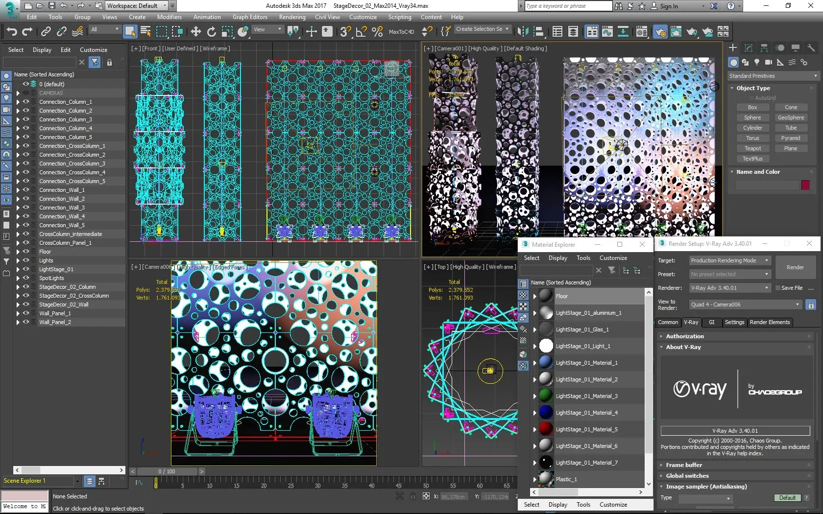The image size is (823, 514).
Task: Click Sign In in title bar
Action: click(669, 6)
